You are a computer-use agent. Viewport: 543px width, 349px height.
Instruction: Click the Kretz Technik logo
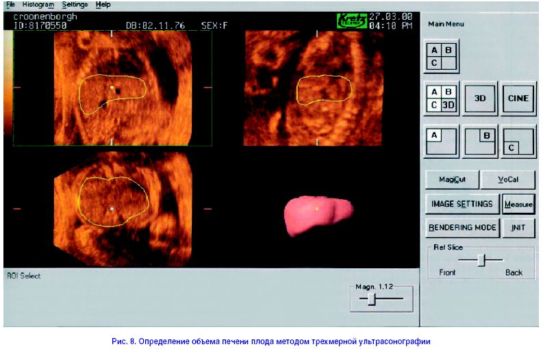pyautogui.click(x=351, y=21)
